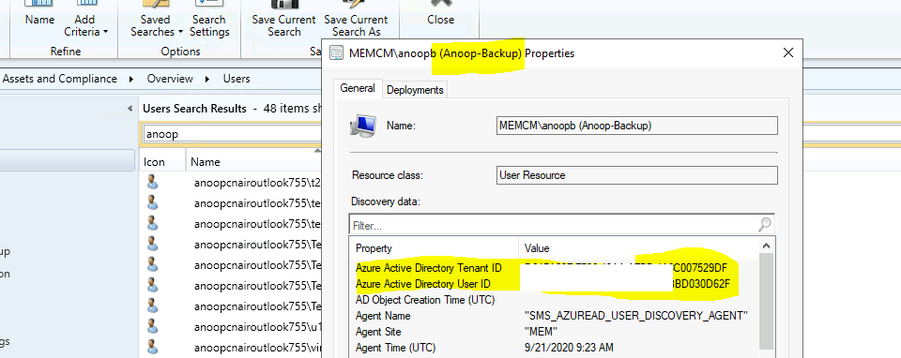Close the Properties dialog

click(x=788, y=53)
